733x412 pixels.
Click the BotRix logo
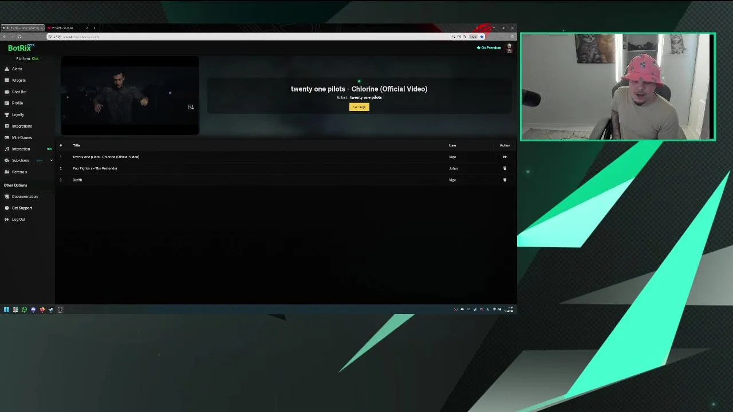click(21, 48)
